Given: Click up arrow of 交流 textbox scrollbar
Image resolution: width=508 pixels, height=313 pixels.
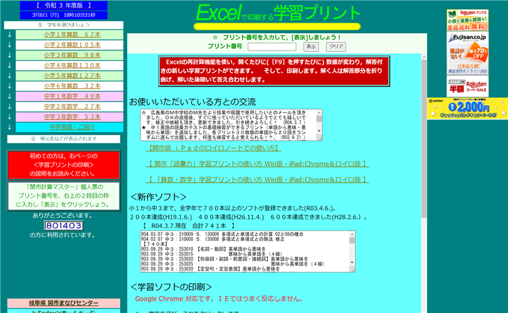Looking at the screenshot, I should click(319, 113).
